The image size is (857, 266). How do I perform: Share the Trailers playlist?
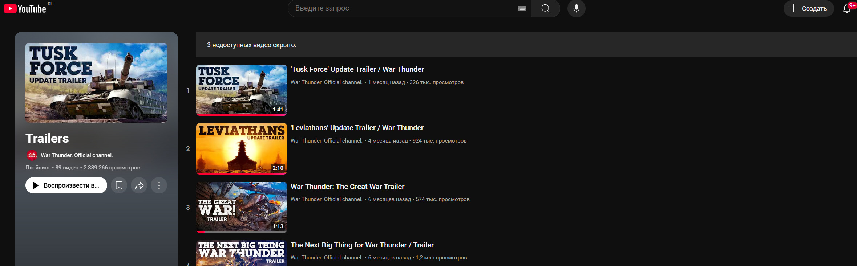coord(139,185)
